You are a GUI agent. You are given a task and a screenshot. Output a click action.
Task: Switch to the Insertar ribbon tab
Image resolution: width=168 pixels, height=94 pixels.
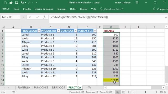[27, 9]
